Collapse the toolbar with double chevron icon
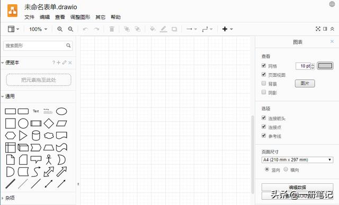 pos(332,29)
